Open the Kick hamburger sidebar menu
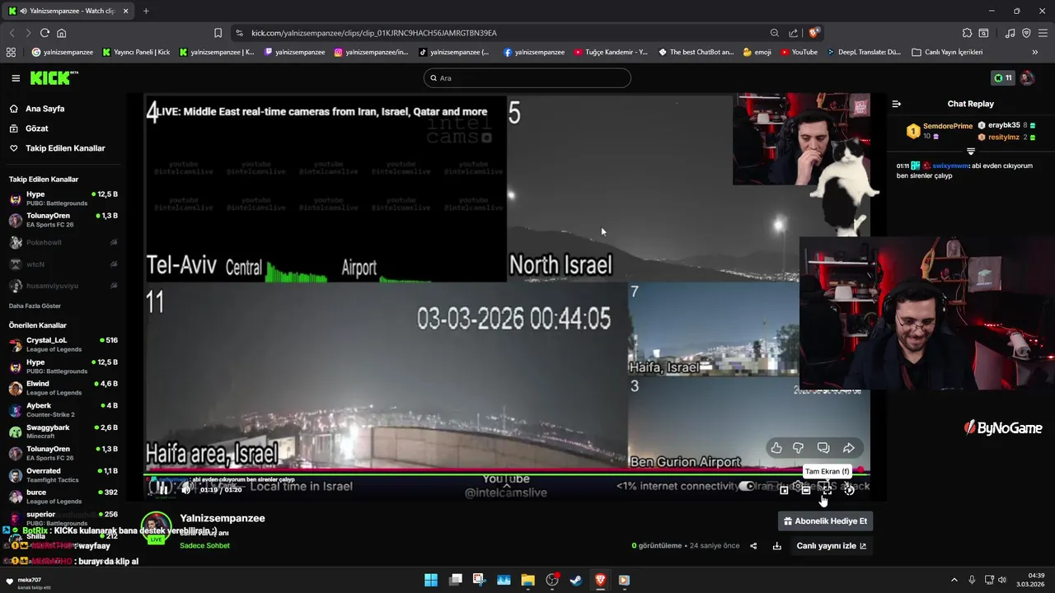1055x593 pixels. (16, 78)
